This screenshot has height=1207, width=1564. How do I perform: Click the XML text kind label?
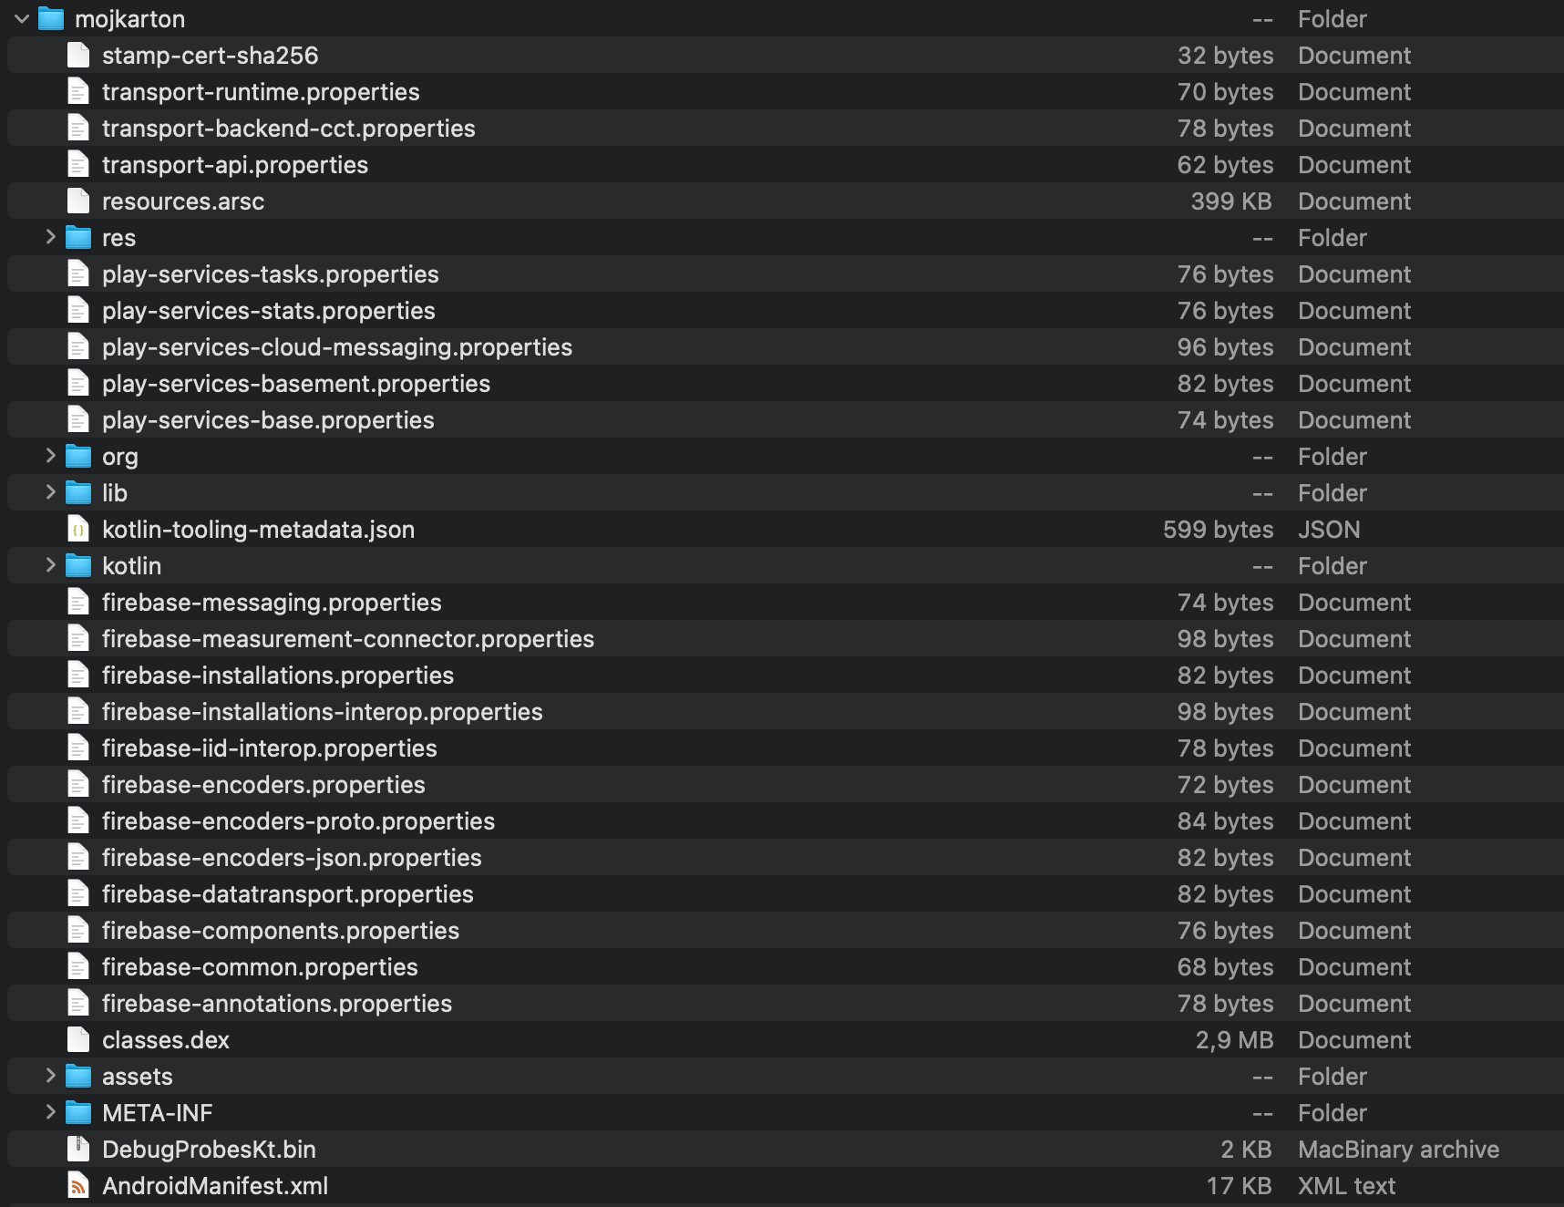point(1347,1186)
